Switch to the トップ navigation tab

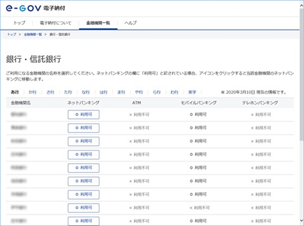point(20,23)
